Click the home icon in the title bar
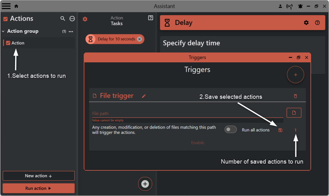The image size is (329, 196). tap(16, 6)
